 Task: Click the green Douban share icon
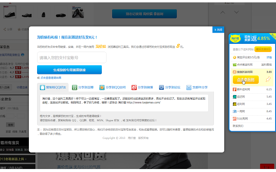tap(75, 87)
